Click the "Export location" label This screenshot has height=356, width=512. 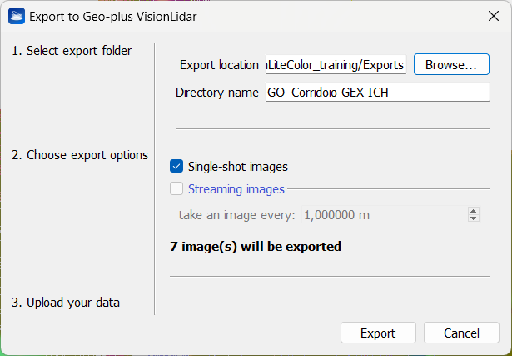pos(219,65)
